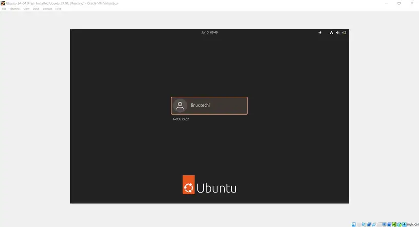This screenshot has width=419, height=227.
Task: Select the linuxtechi user to log in
Action: (x=209, y=105)
